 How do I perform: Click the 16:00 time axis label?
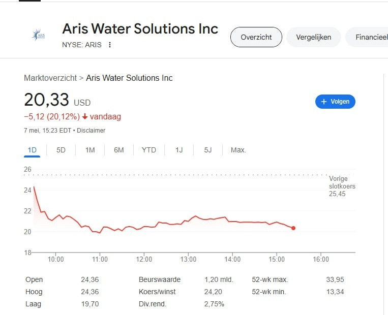coord(321,259)
